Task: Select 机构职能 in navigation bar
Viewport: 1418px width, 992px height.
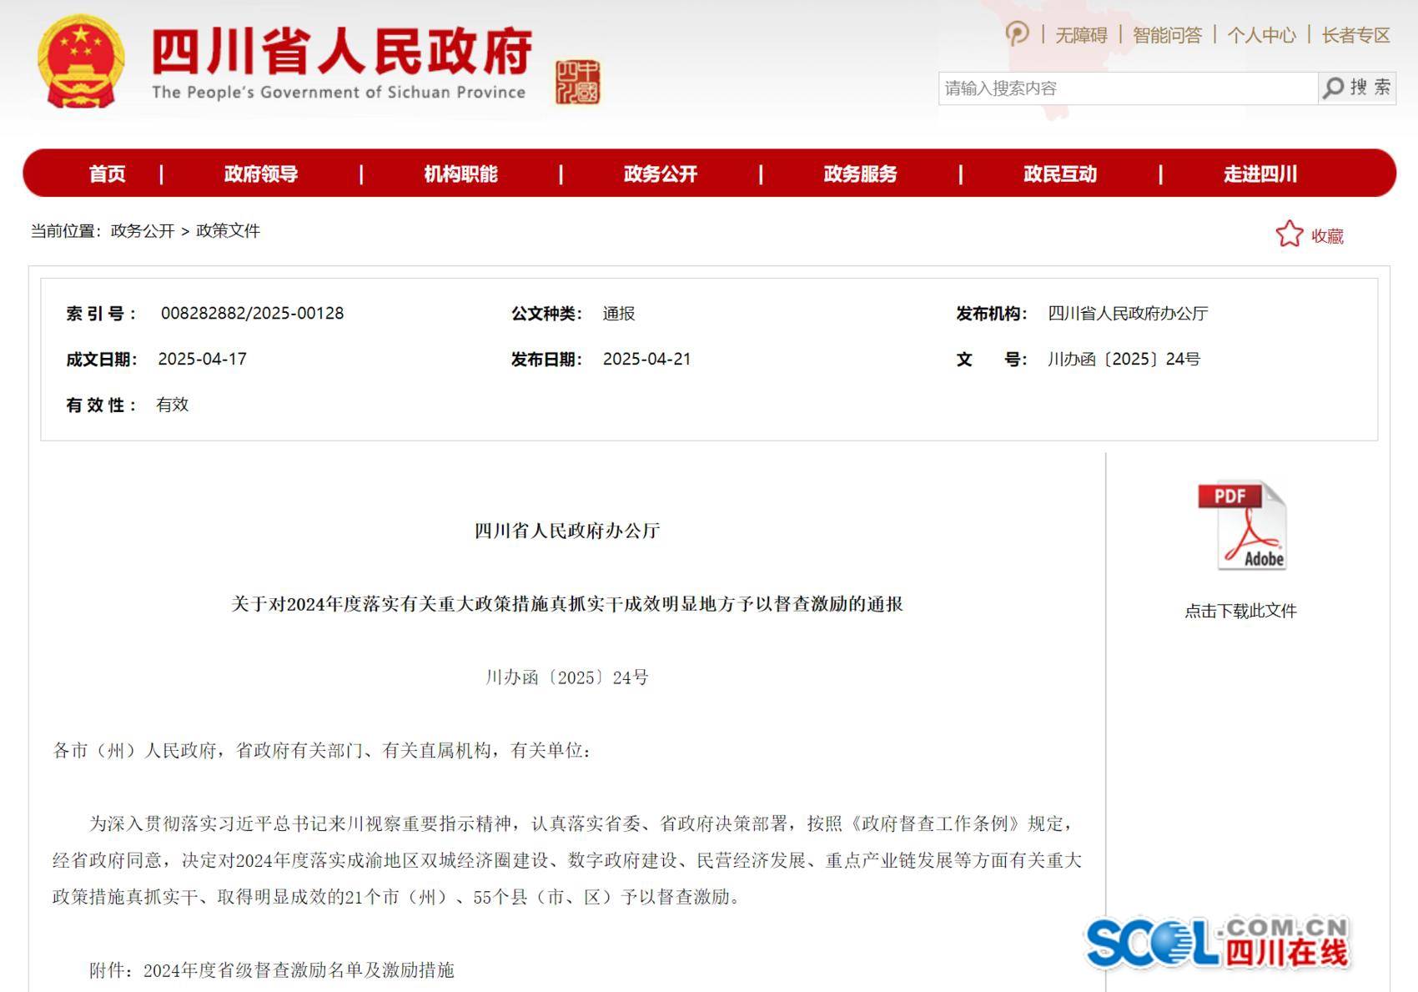Action: (460, 174)
